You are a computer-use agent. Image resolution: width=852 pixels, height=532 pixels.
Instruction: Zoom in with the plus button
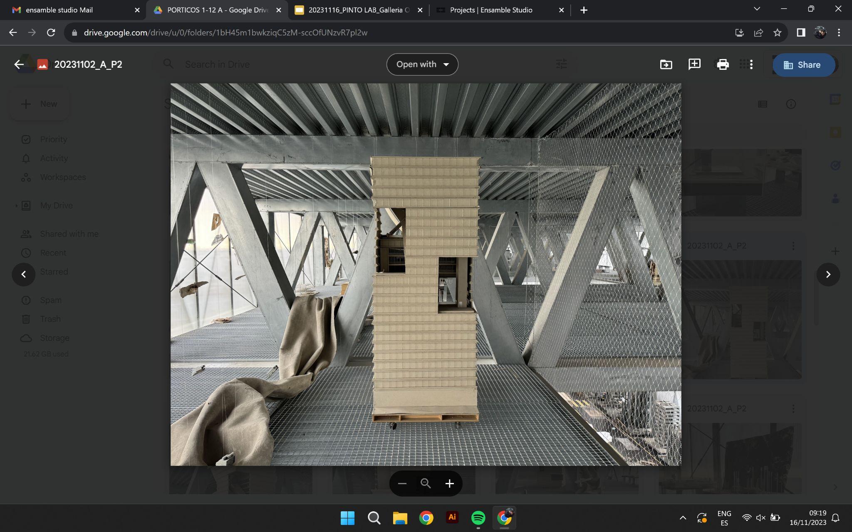(x=449, y=483)
